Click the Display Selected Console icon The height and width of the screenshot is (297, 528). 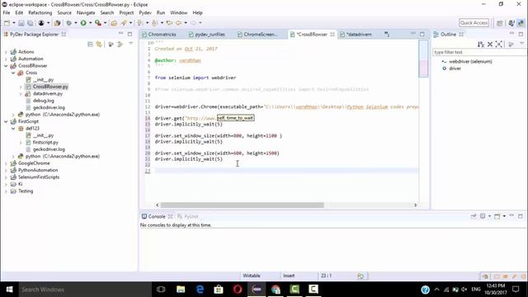tap(483, 216)
